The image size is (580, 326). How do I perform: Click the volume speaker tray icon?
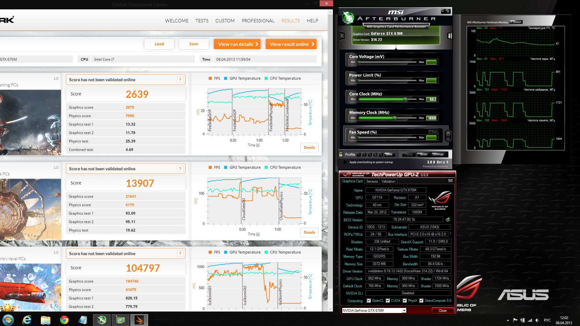(x=537, y=320)
